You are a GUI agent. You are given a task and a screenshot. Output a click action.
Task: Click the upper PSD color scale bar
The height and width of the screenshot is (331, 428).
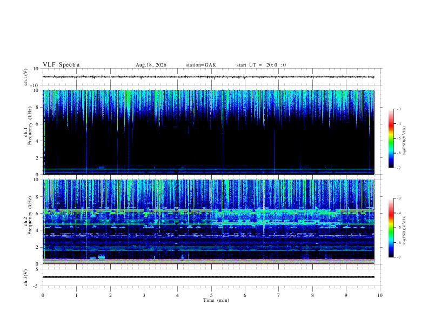(x=391, y=138)
